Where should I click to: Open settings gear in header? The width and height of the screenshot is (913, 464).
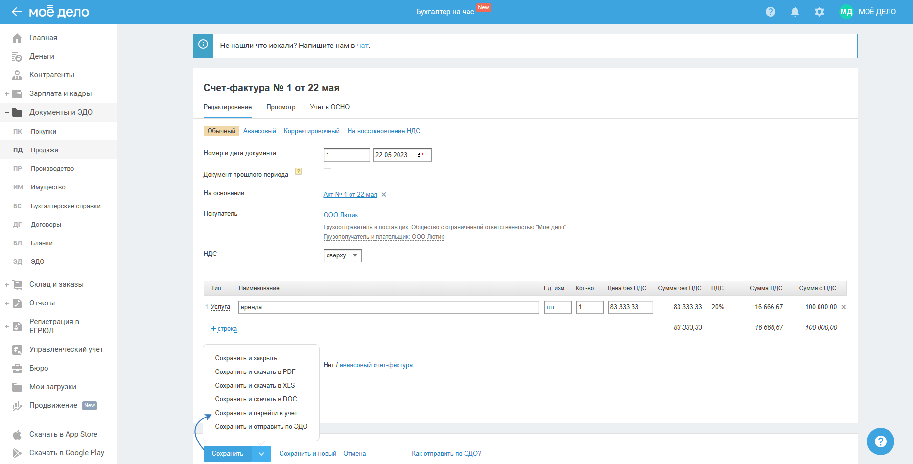[819, 12]
